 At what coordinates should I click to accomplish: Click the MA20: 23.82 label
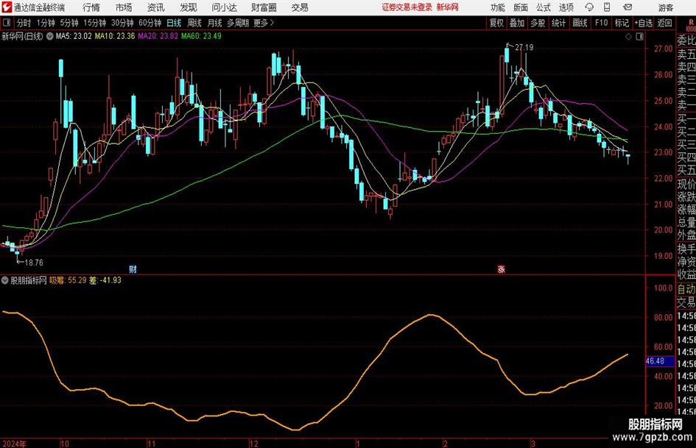coord(158,36)
